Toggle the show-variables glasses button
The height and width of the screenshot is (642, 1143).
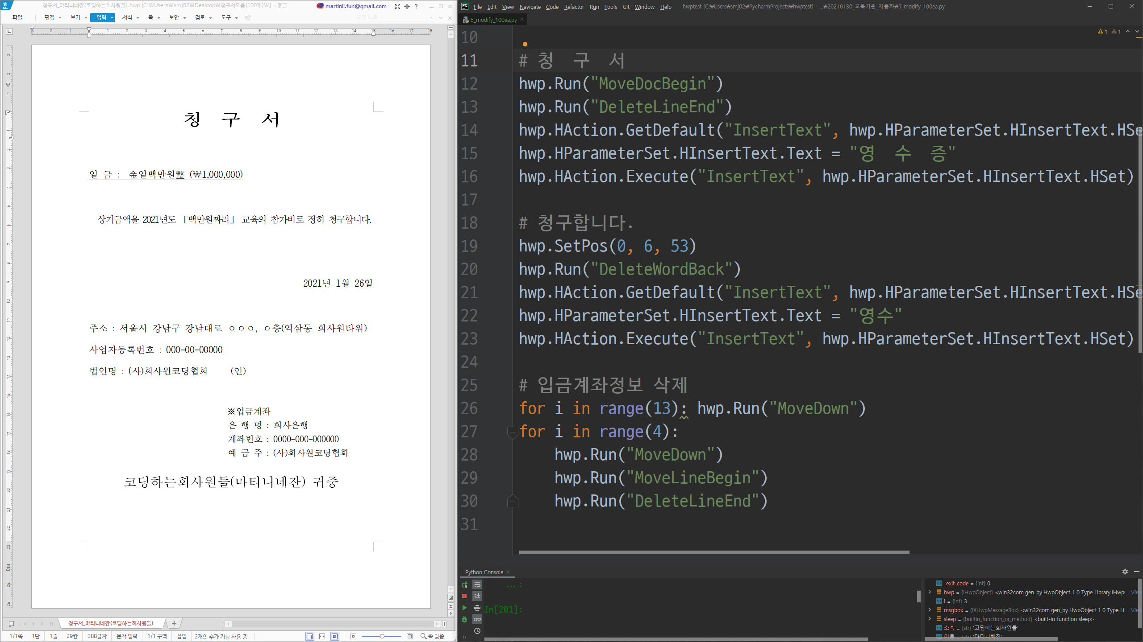477,619
